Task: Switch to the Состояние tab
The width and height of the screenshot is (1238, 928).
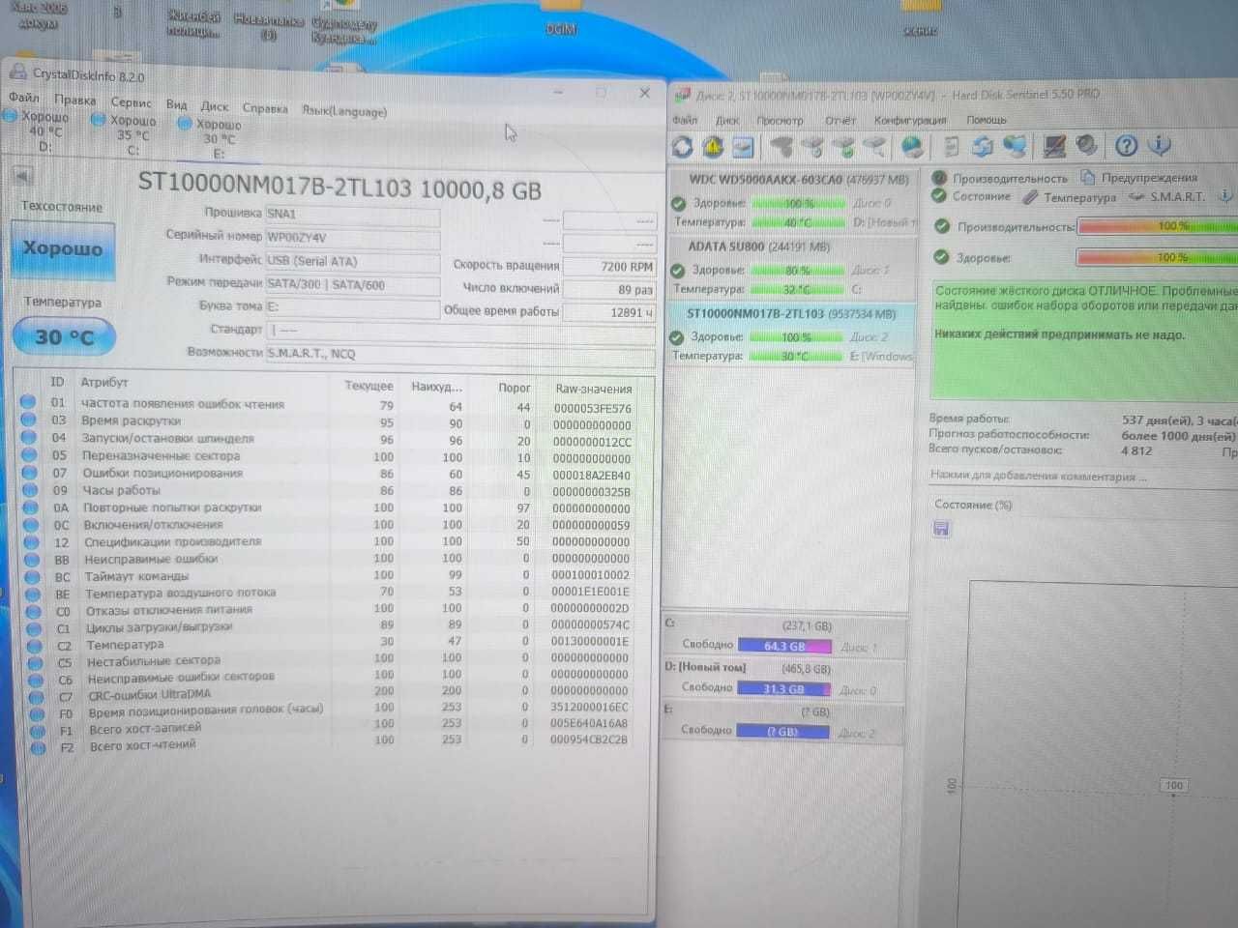Action: pos(971,196)
